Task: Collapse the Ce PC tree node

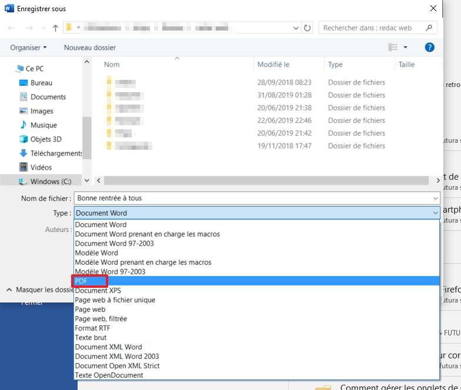Action: click(14, 69)
